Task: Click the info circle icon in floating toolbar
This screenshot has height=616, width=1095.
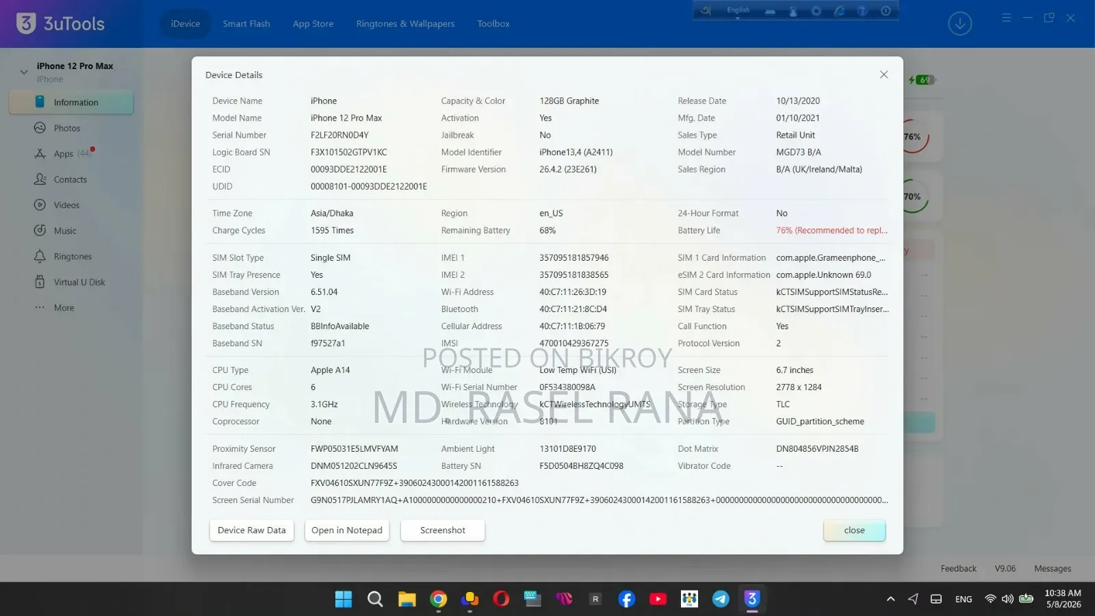Action: [x=886, y=11]
